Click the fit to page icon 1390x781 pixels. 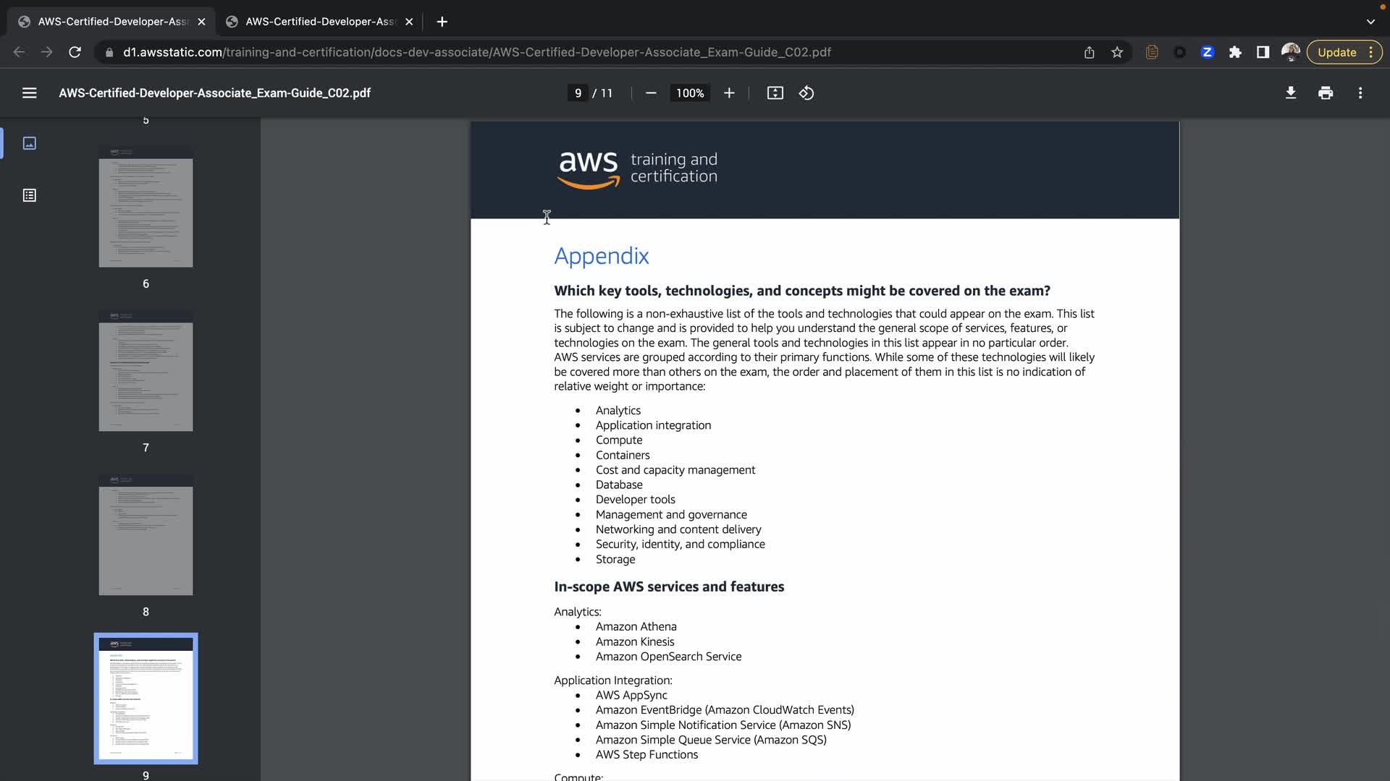point(775,93)
